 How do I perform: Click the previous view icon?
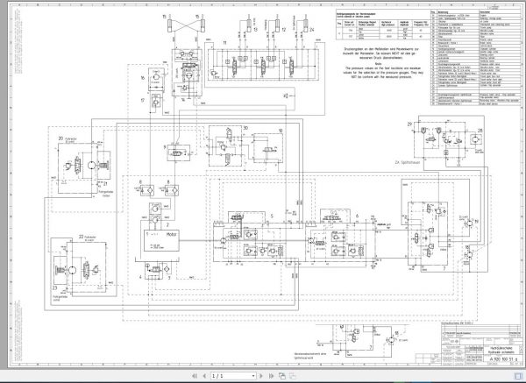(x=282, y=376)
